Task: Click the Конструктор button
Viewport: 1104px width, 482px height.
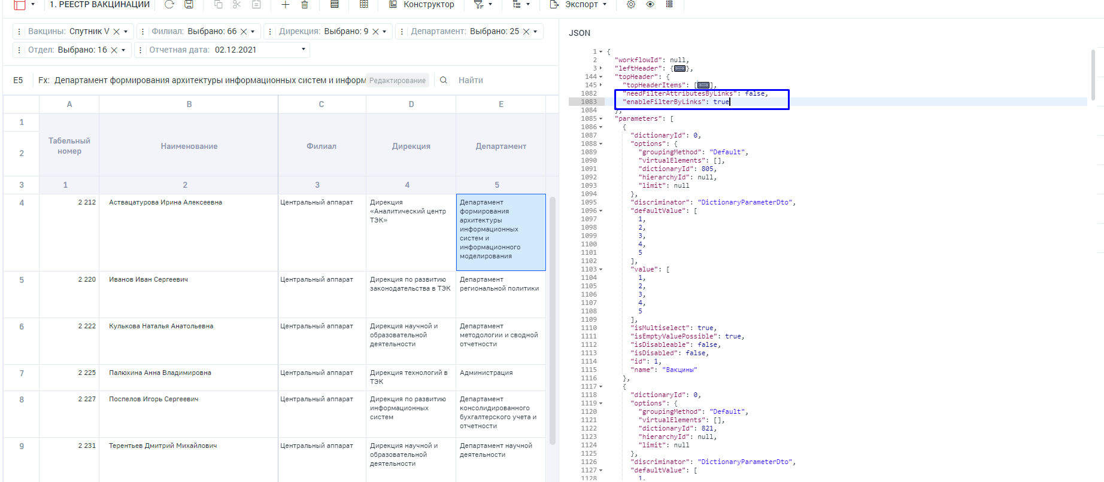Action: tap(421, 4)
